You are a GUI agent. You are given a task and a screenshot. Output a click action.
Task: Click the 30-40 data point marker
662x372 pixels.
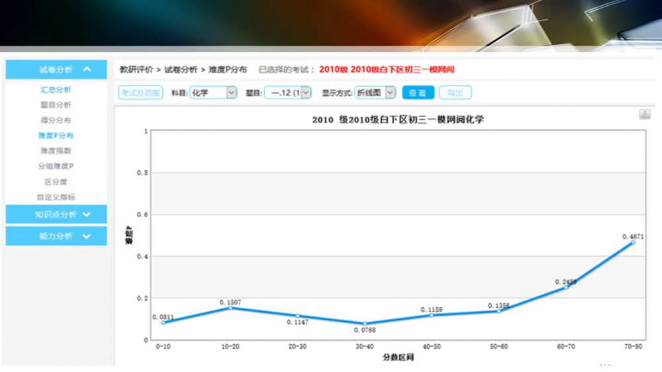click(x=365, y=324)
